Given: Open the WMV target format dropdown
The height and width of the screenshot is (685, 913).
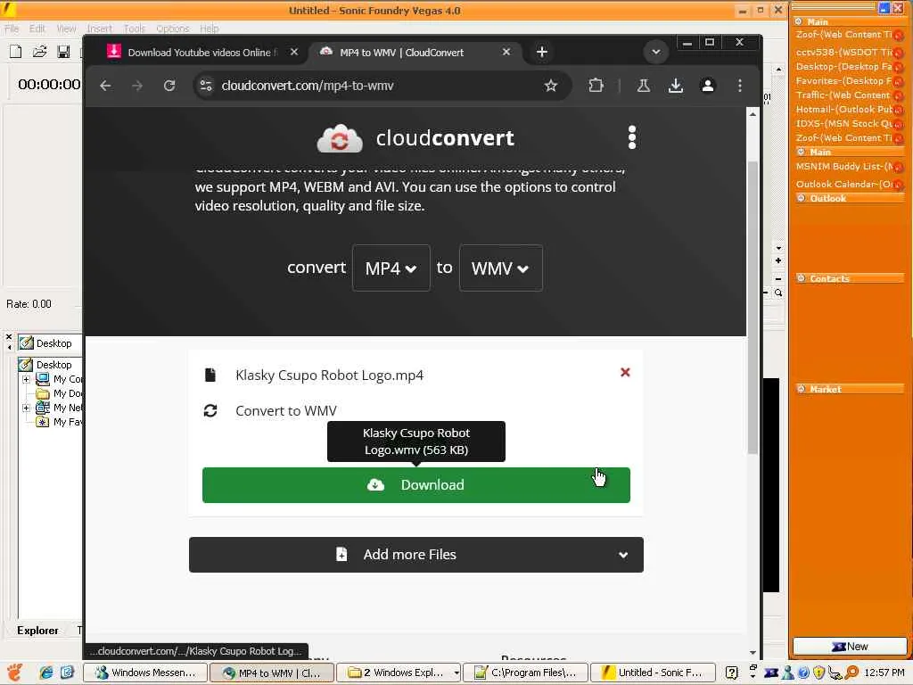Looking at the screenshot, I should 501,268.
